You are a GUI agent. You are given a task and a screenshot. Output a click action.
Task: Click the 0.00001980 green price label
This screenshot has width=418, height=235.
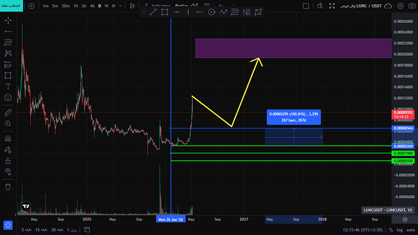click(x=403, y=153)
